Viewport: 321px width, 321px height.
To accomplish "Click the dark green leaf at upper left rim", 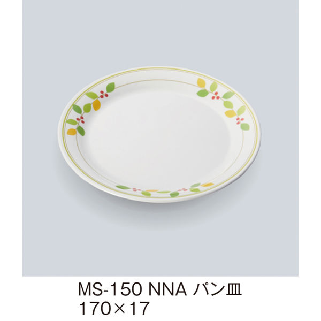I will [110, 87].
